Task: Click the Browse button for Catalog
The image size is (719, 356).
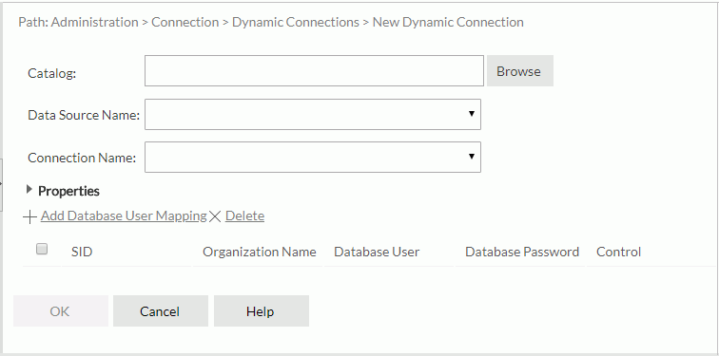Action: tap(520, 71)
